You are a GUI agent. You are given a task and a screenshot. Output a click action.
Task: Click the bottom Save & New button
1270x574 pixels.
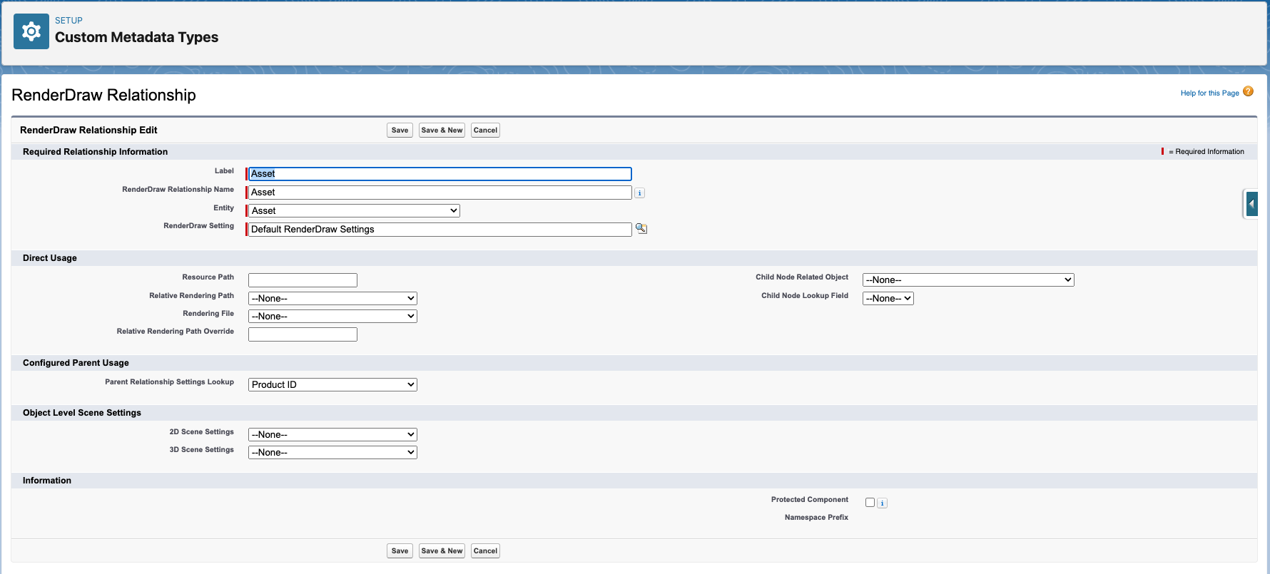tap(442, 551)
